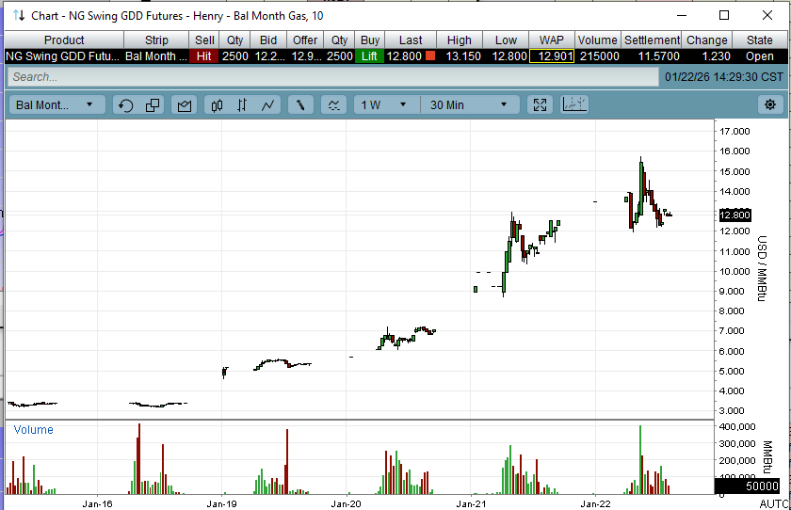791x510 pixels.
Task: Click the Bid column header
Action: 268,40
